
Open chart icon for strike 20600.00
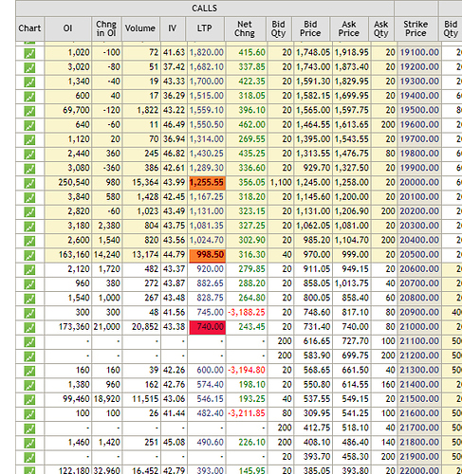pos(29,270)
